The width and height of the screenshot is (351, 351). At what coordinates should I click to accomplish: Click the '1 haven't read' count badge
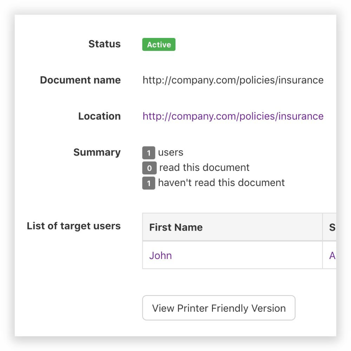149,183
